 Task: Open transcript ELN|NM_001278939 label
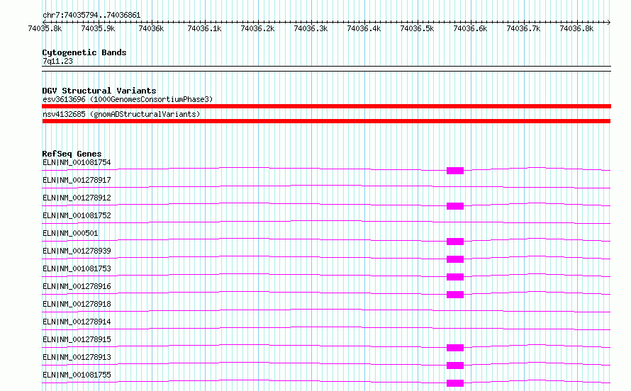point(77,251)
